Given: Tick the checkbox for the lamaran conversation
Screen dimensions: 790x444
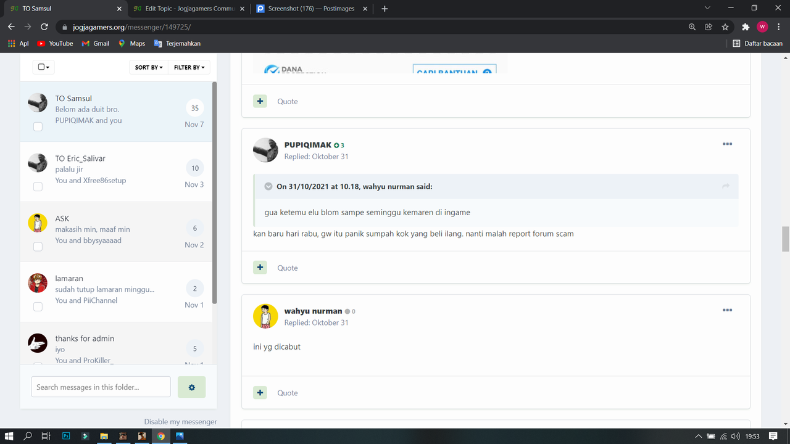Looking at the screenshot, I should [38, 306].
